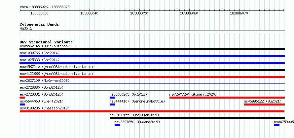Click the red nsv4122666 variant bar

click(152, 77)
